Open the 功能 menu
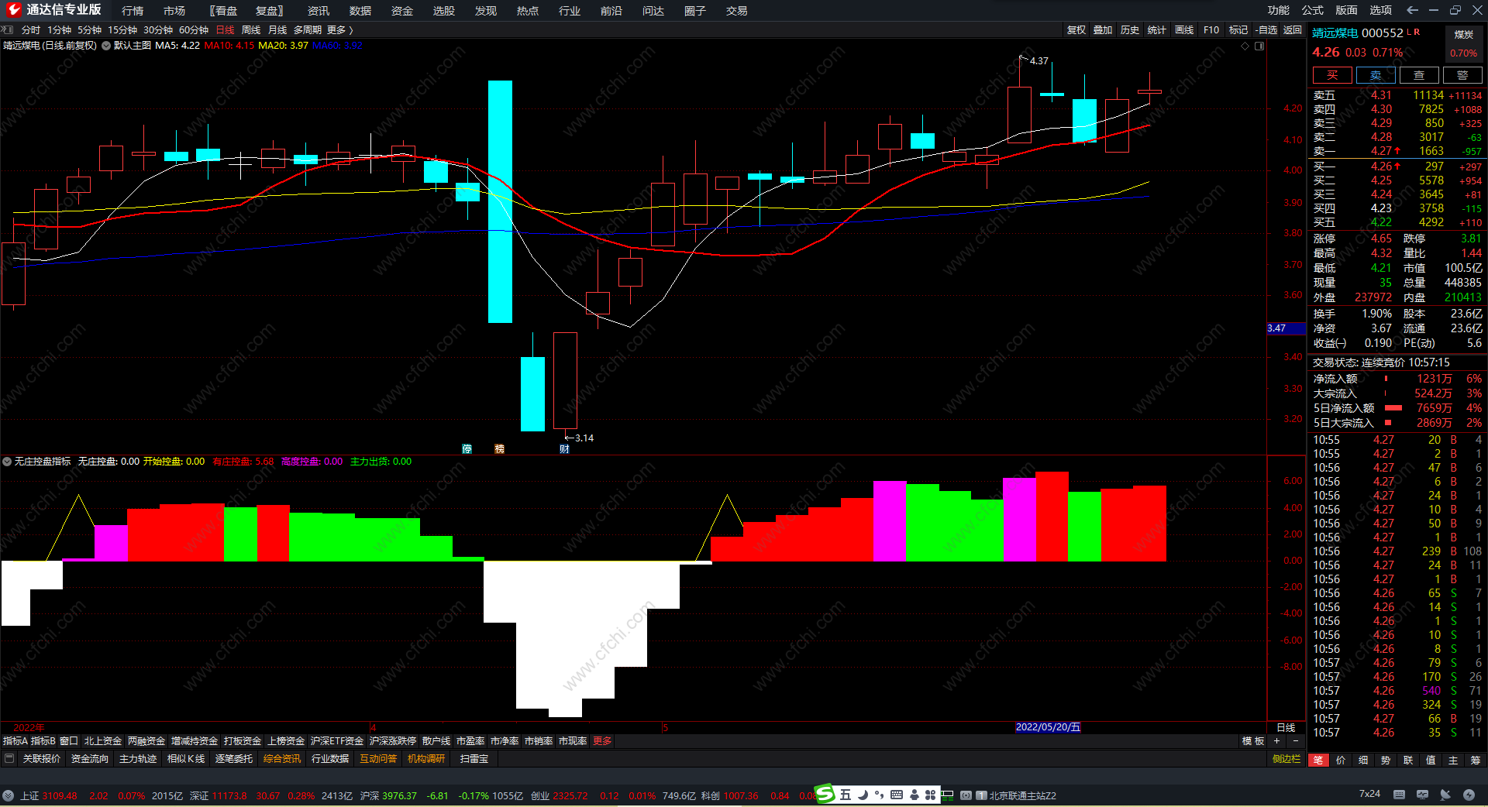 1279,10
